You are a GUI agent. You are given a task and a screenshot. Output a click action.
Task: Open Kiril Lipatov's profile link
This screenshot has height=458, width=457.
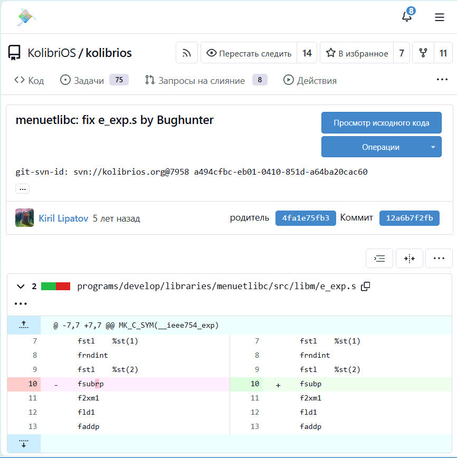coord(63,218)
